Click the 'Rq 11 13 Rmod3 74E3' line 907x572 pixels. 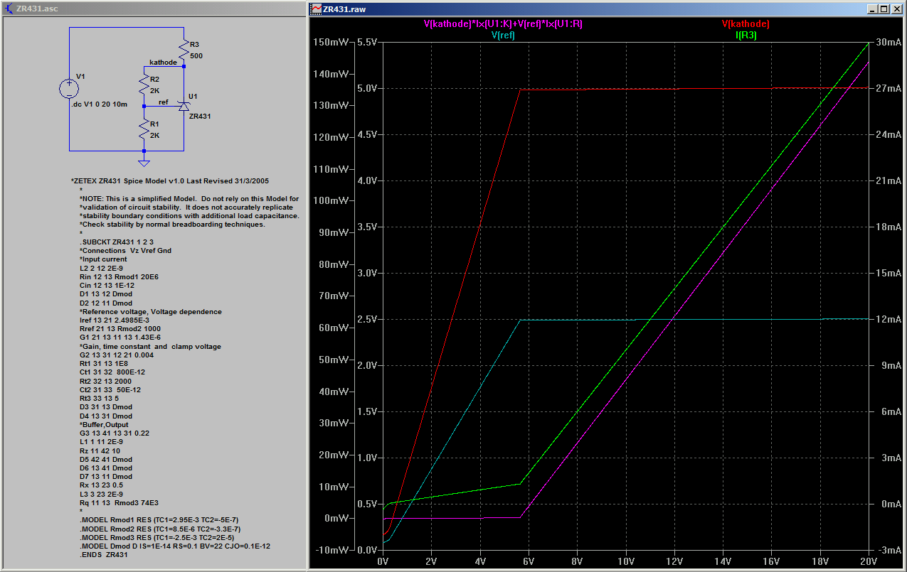pyautogui.click(x=117, y=502)
